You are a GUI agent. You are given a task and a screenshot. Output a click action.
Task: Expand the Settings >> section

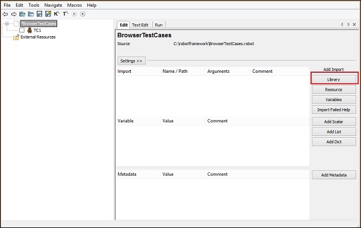pyautogui.click(x=131, y=61)
